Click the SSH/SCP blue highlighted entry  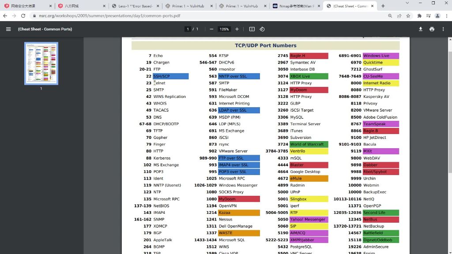[x=171, y=76]
